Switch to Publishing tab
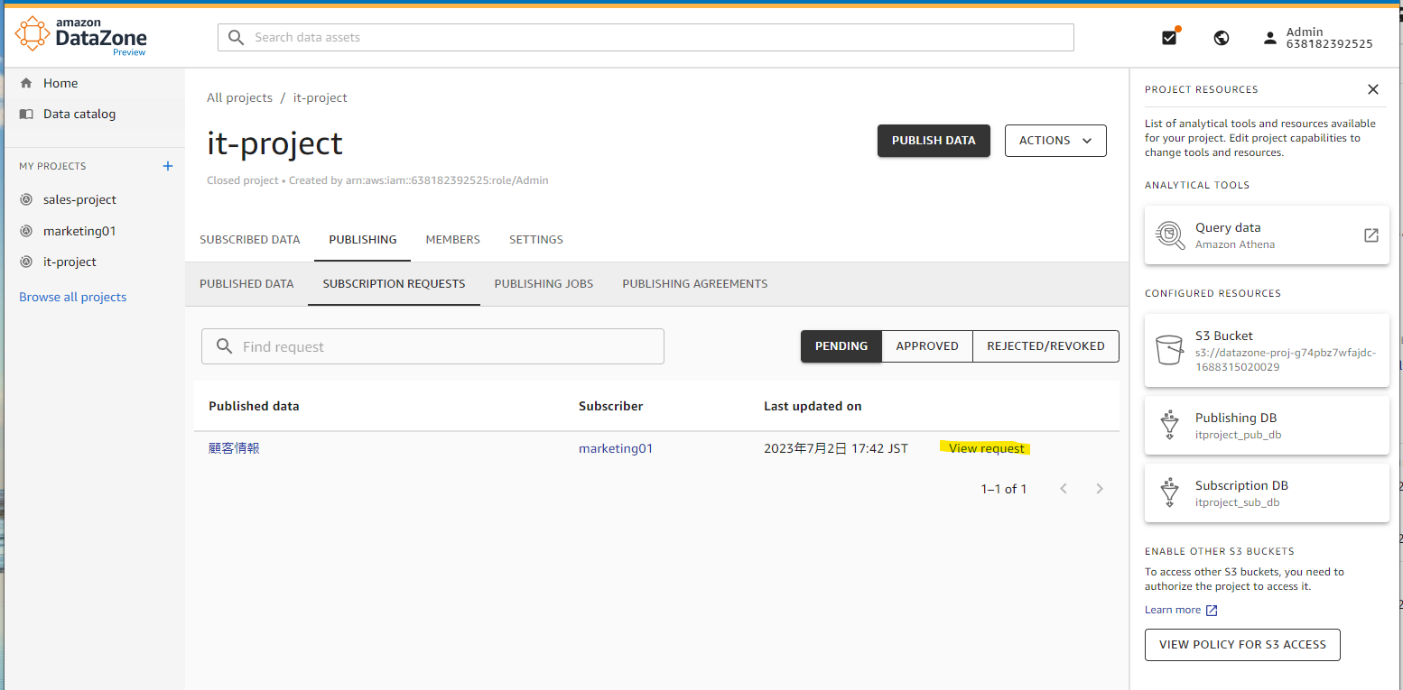 click(363, 240)
